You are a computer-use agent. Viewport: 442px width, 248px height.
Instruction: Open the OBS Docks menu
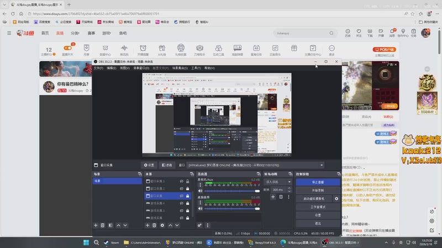tap(141, 68)
